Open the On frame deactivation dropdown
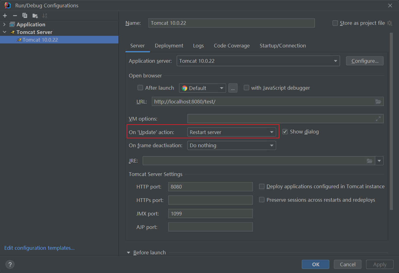Screen dimensions: 399x273 [x=232, y=145]
